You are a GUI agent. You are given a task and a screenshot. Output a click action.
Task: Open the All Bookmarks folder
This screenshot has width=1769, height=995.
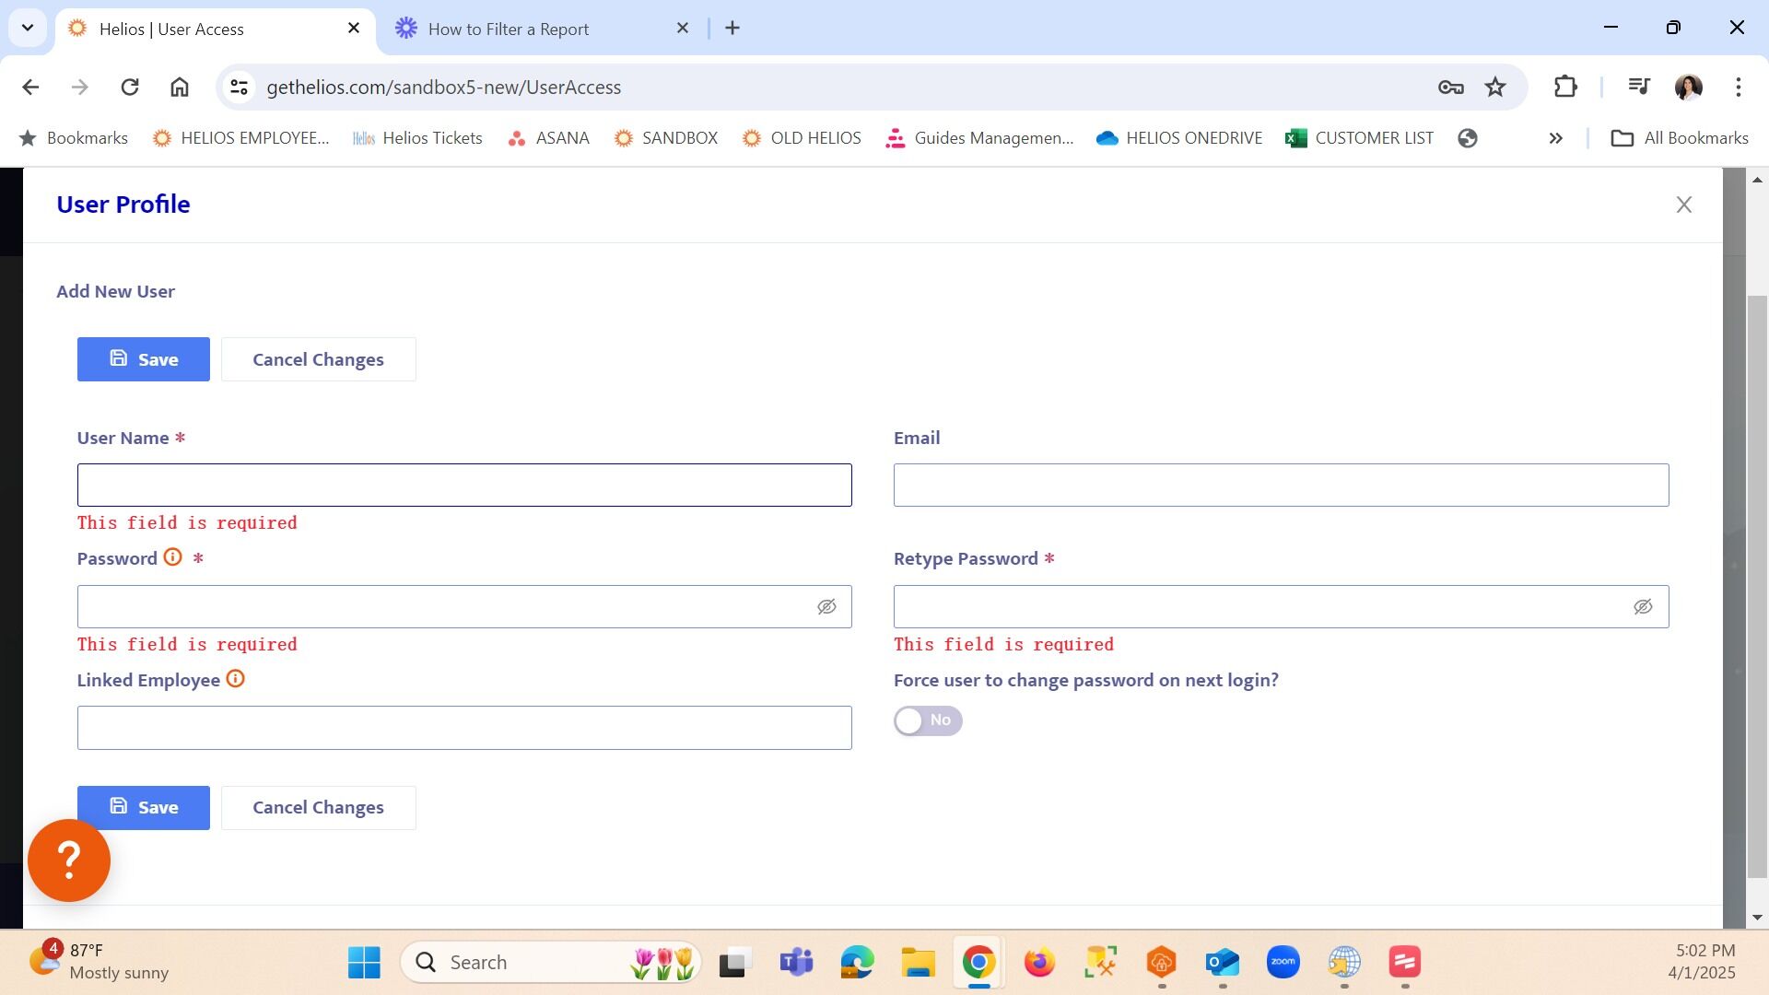(1679, 138)
